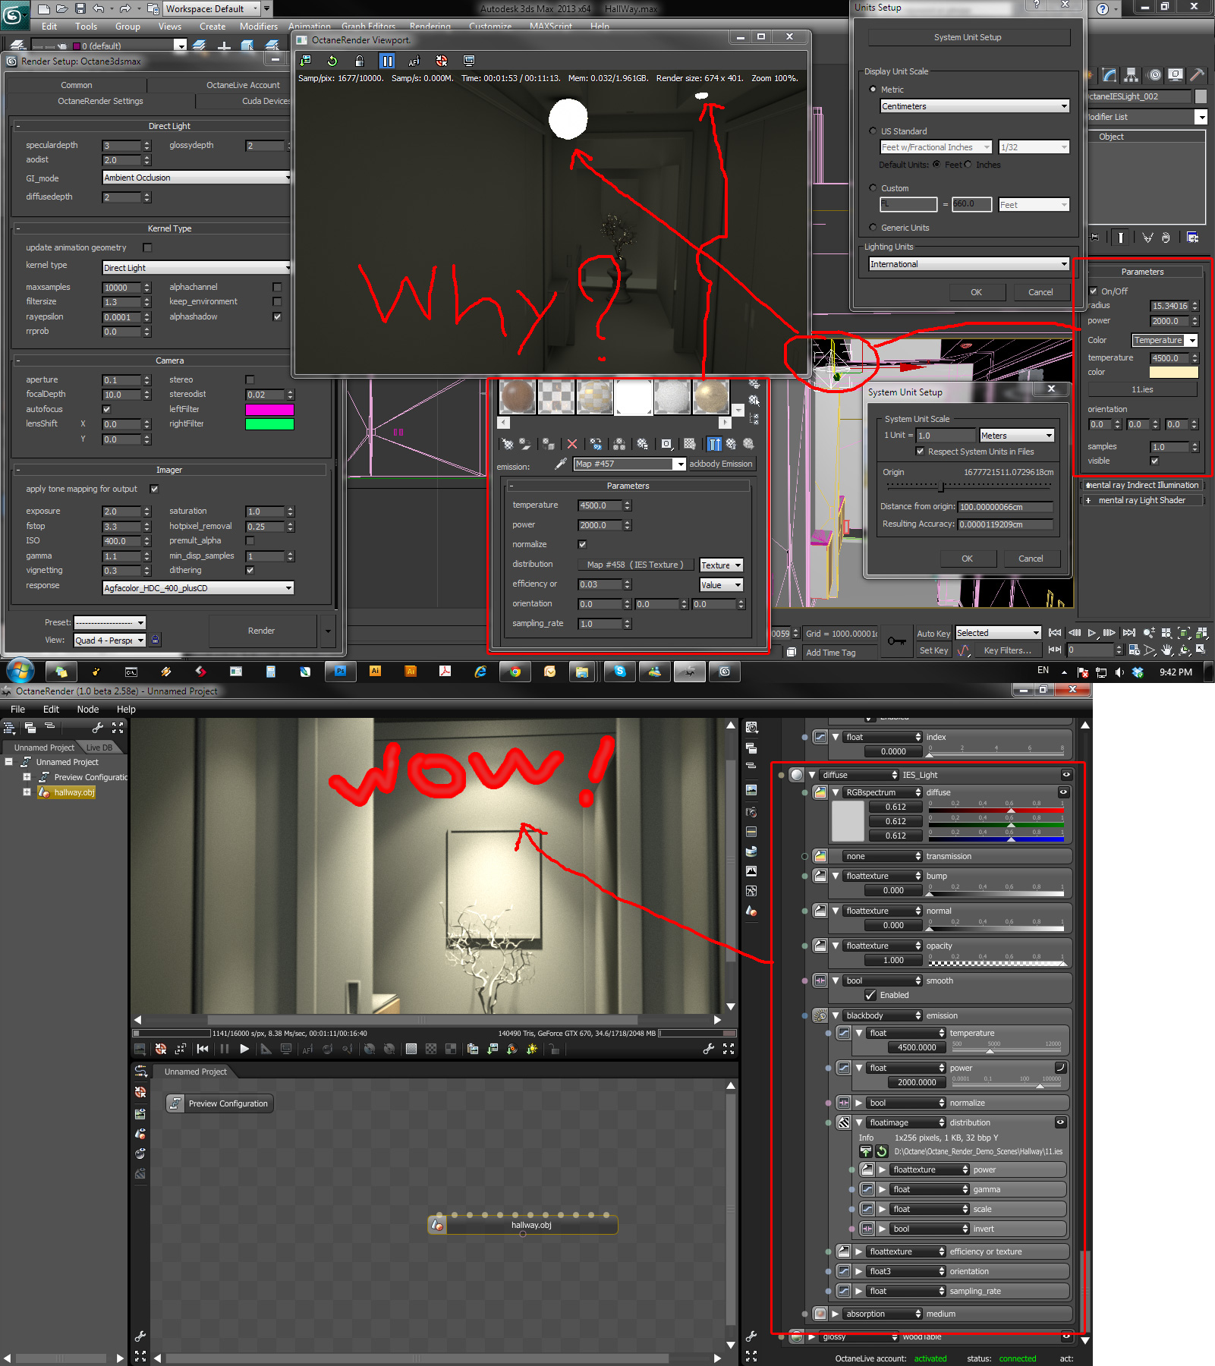Click the restart render (skip back) icon in Octane
The image size is (1215, 1366).
203,1049
